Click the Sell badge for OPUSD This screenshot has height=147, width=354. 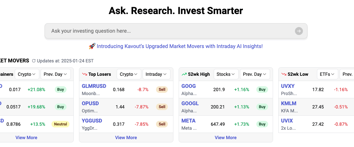point(162,107)
